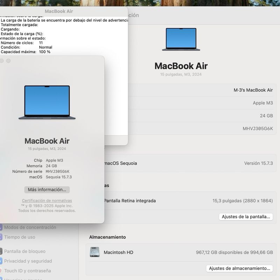Click 15,3 pulgadas (2880 x 1864) value

pyautogui.click(x=243, y=201)
